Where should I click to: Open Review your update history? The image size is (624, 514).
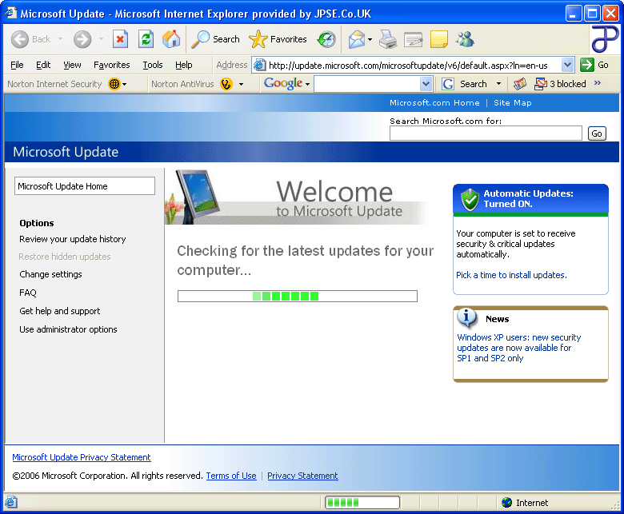coord(73,239)
